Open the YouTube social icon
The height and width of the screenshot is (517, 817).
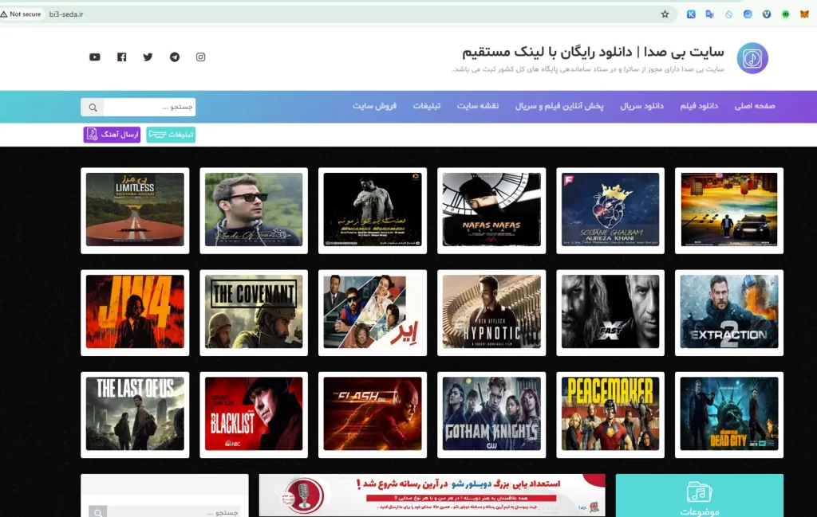(95, 57)
